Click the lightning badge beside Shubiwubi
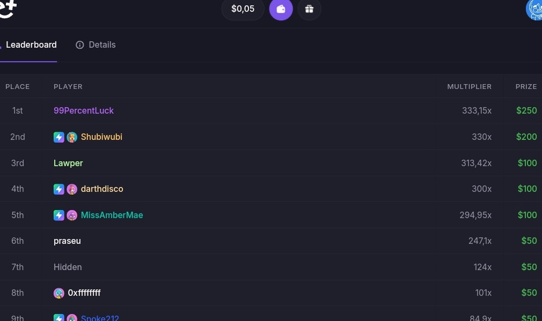542x321 pixels. pyautogui.click(x=59, y=137)
